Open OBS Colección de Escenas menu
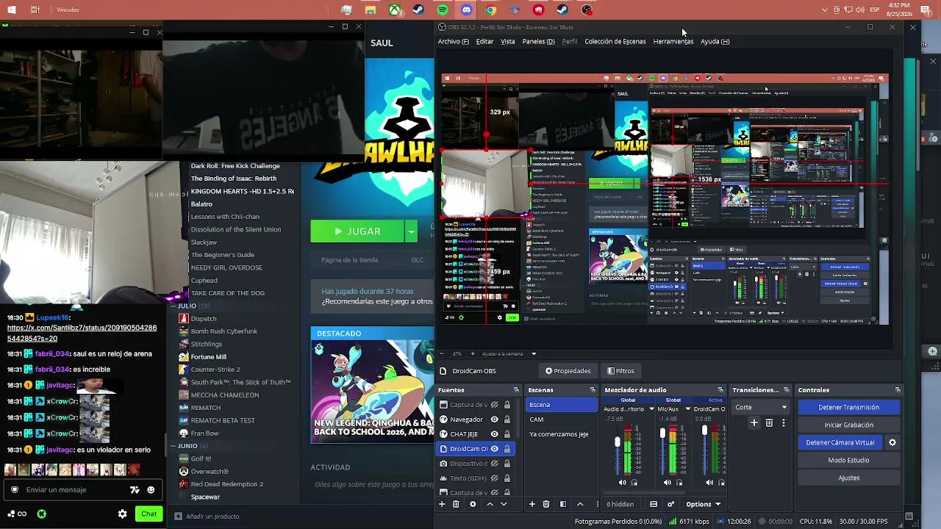 [615, 42]
